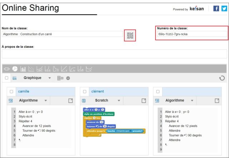The height and width of the screenshot is (158, 229).
Task: Click the refresh icon in Graphique bar
Action: tap(222, 78)
